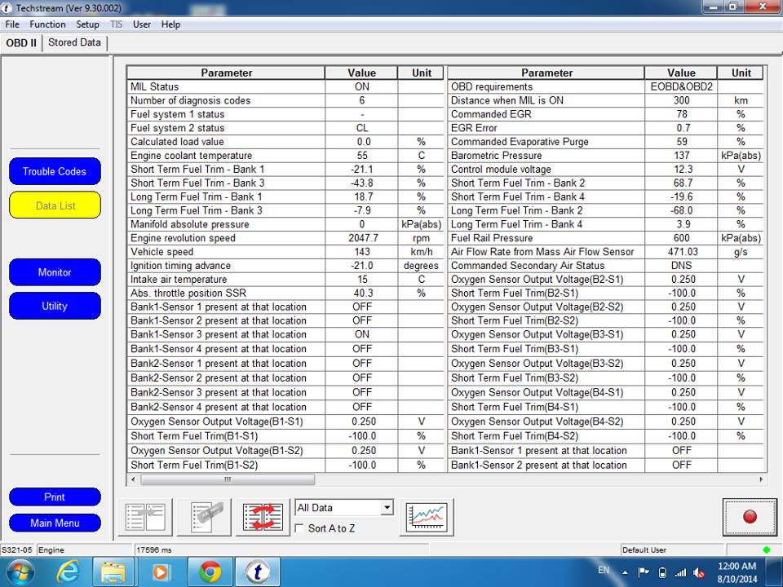Select Distance when MIL is ON row

tap(606, 100)
